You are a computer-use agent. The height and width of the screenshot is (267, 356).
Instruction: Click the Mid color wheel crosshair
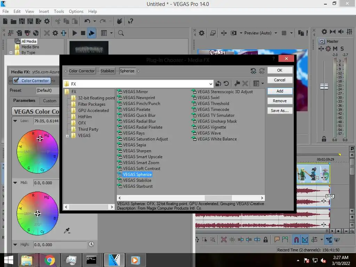coord(38,213)
